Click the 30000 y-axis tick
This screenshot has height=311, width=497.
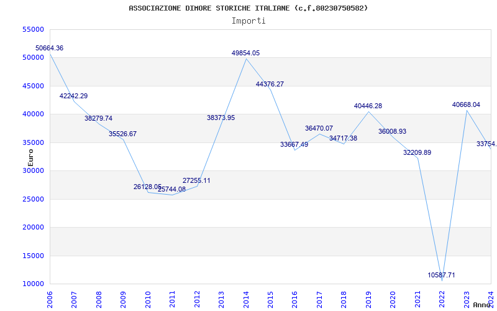pos(33,170)
